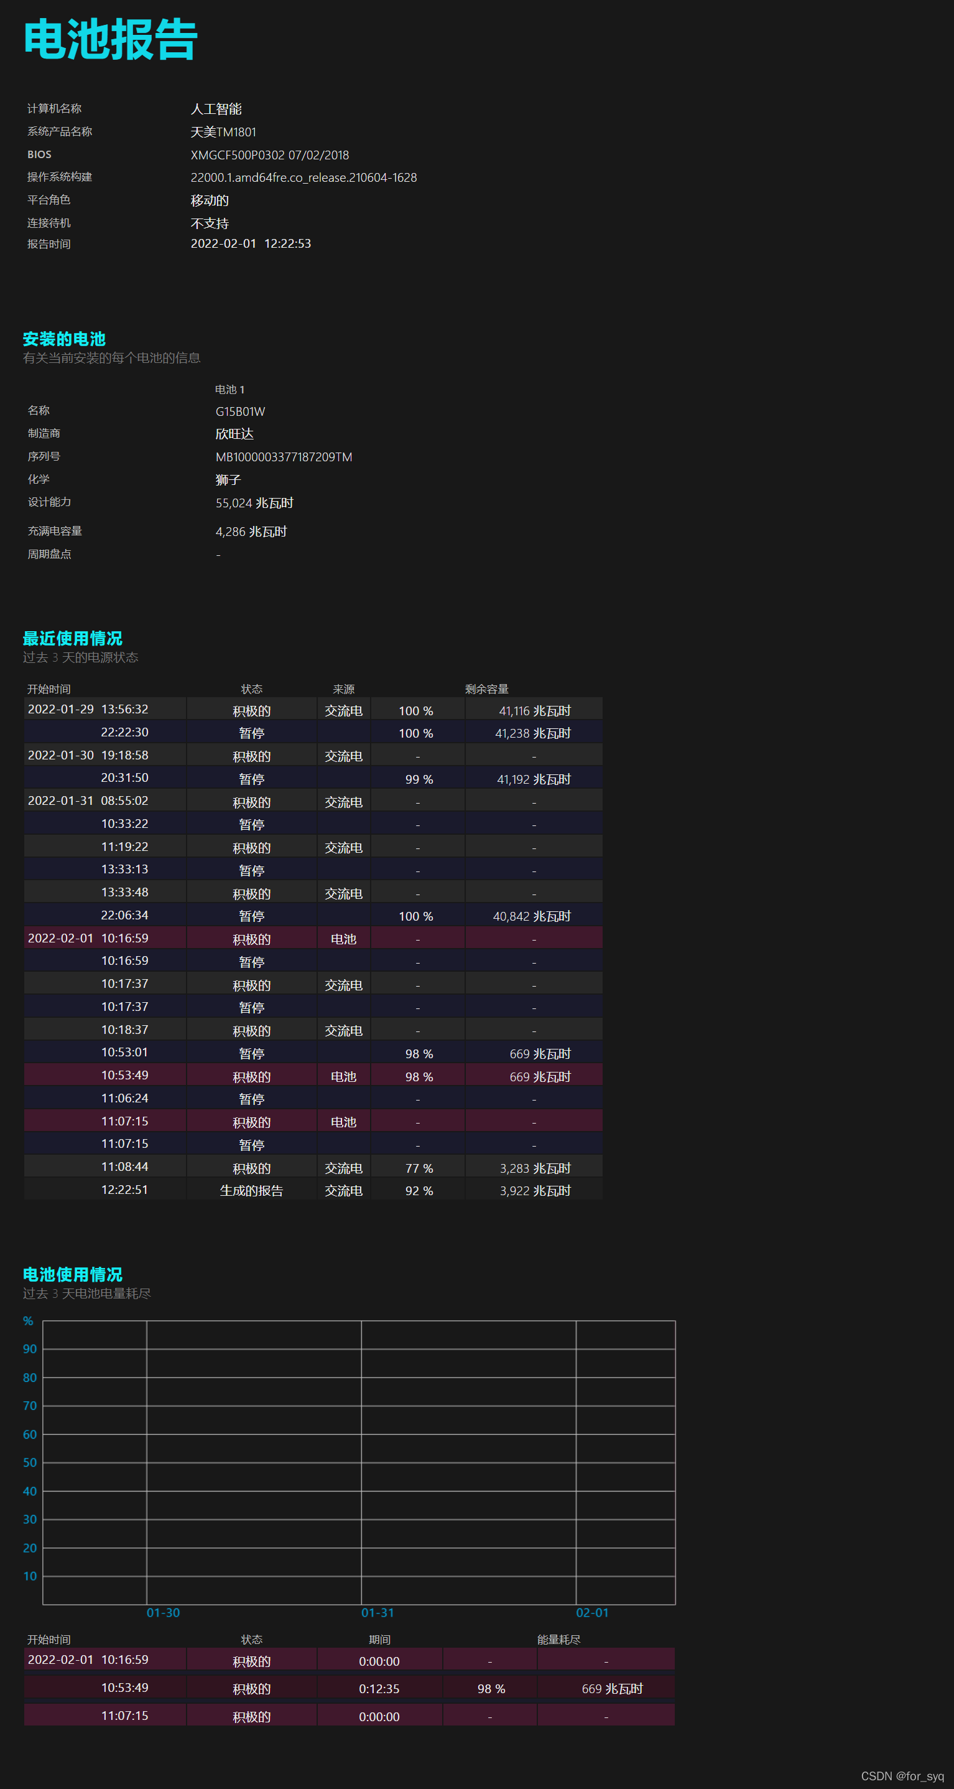This screenshot has height=1789, width=954.
Task: Select the 92 % value
Action: (419, 1190)
